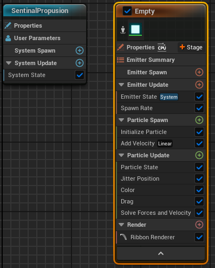The width and height of the screenshot is (215, 268).
Task: Click Emitter Update add module icon
Action: pos(199,85)
